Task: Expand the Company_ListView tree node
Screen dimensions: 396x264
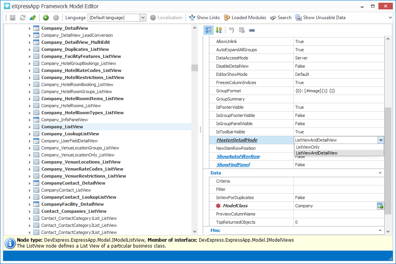Action: coord(30,127)
